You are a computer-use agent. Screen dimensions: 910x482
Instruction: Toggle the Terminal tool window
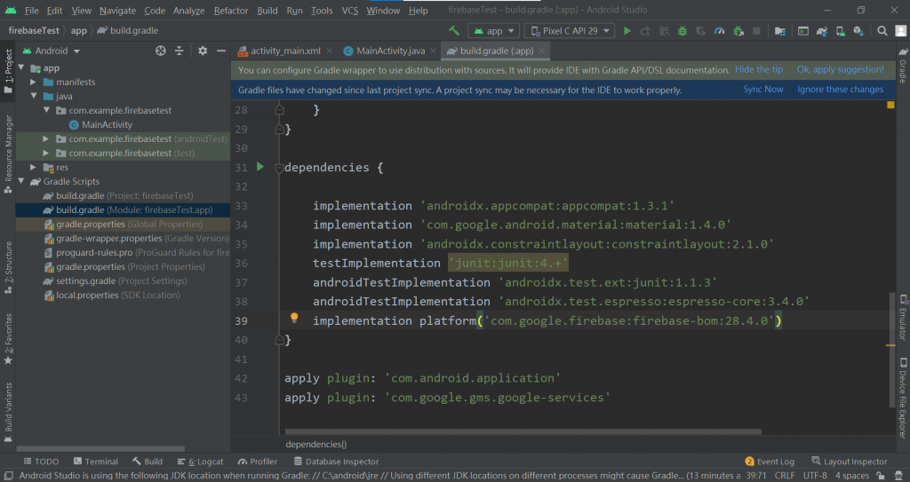pos(95,462)
